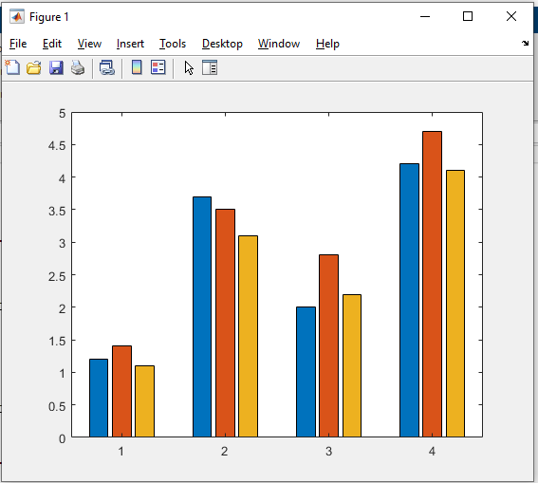Open the Tools menu

click(x=173, y=44)
